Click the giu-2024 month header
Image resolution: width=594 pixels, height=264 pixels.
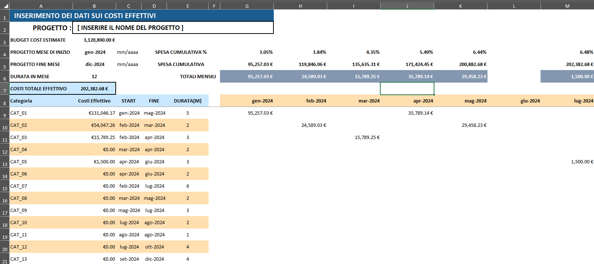530,101
